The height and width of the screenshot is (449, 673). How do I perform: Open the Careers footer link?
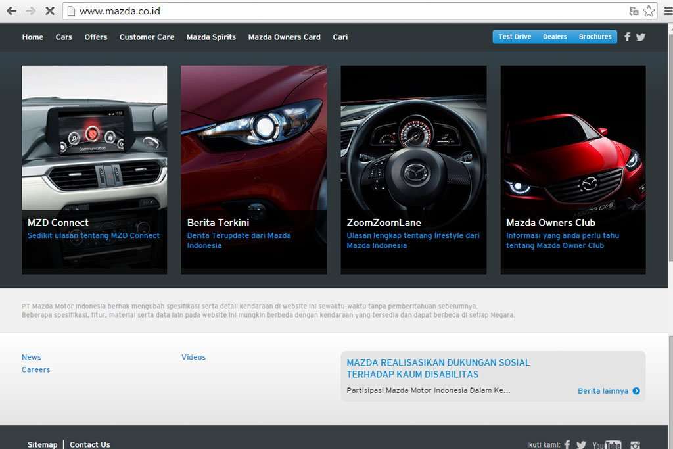(x=35, y=369)
